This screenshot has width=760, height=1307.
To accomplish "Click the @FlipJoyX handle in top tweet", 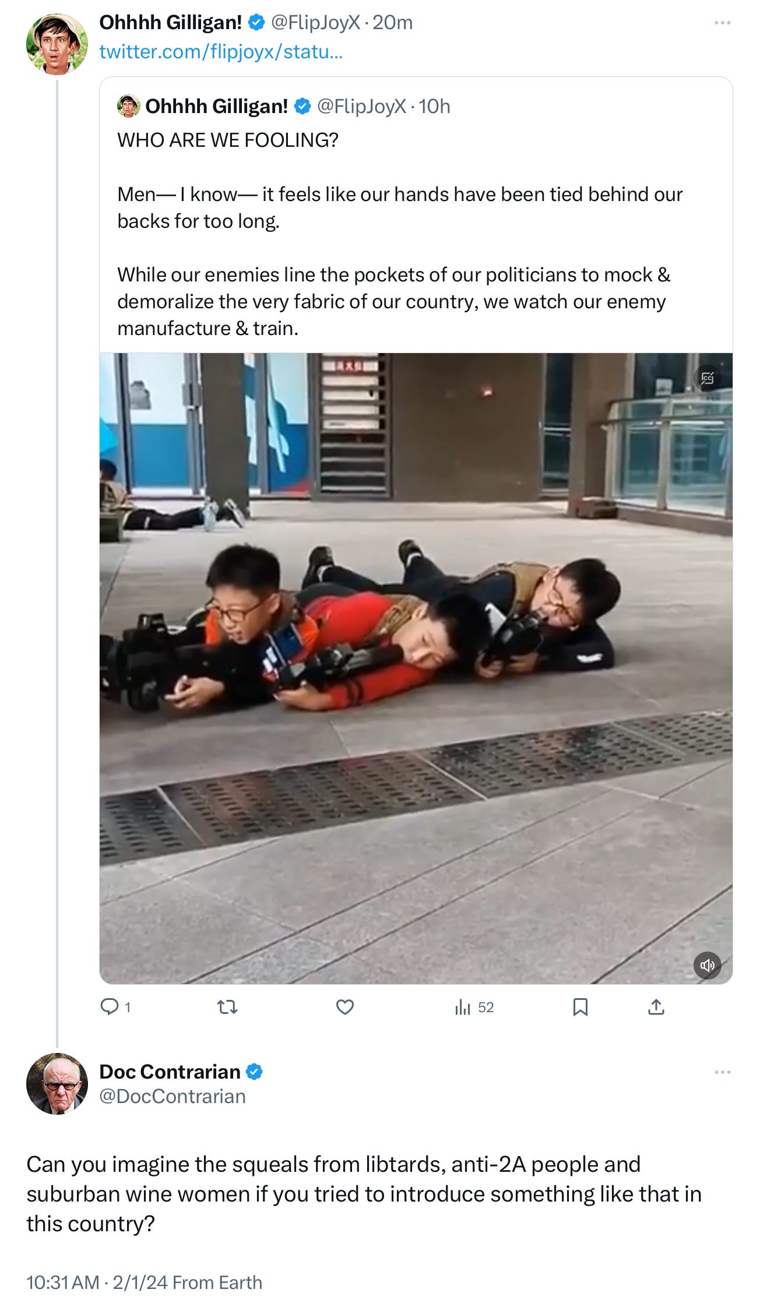I will click(x=315, y=22).
